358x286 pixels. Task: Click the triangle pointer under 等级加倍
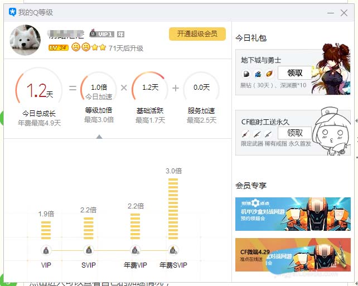point(99,137)
